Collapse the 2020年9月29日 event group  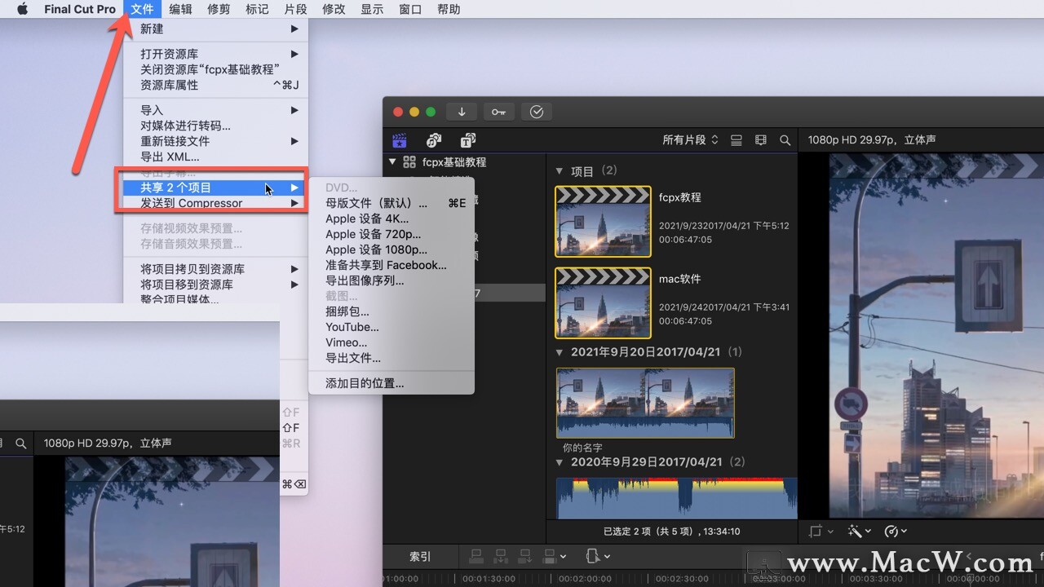click(x=560, y=462)
